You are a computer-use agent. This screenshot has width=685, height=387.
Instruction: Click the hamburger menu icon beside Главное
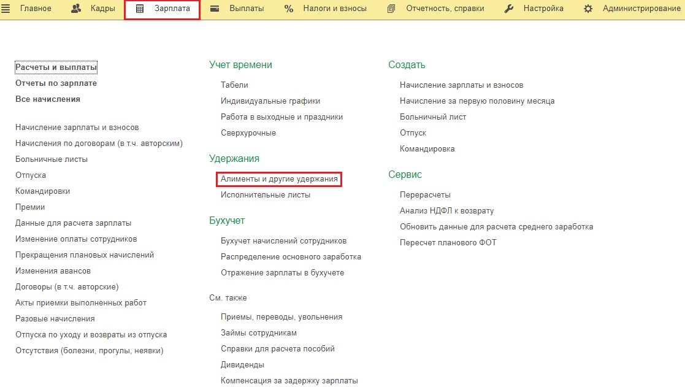point(6,9)
